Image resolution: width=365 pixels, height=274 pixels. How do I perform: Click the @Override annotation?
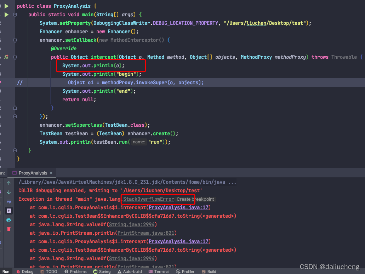pyautogui.click(x=64, y=48)
